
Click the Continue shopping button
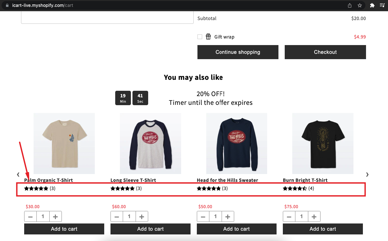point(238,52)
